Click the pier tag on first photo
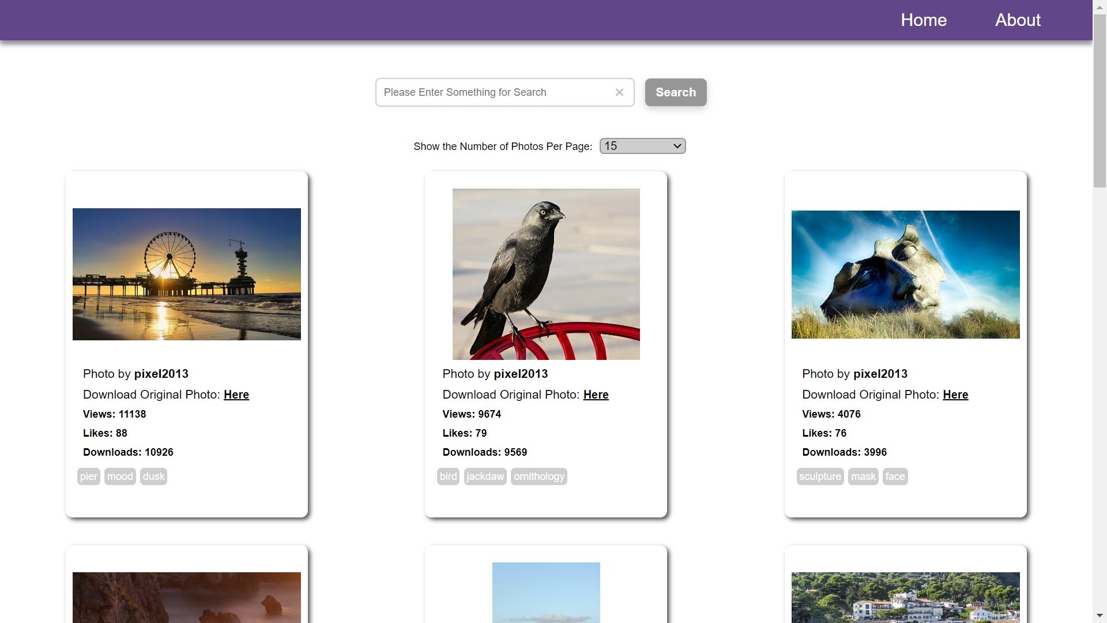 pos(89,476)
